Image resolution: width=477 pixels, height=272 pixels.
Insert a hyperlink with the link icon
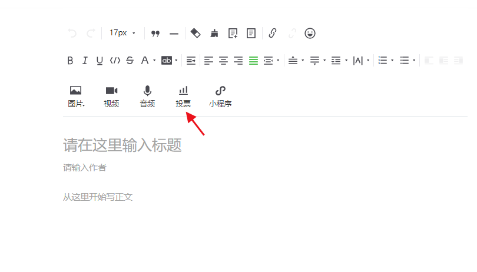pos(272,34)
